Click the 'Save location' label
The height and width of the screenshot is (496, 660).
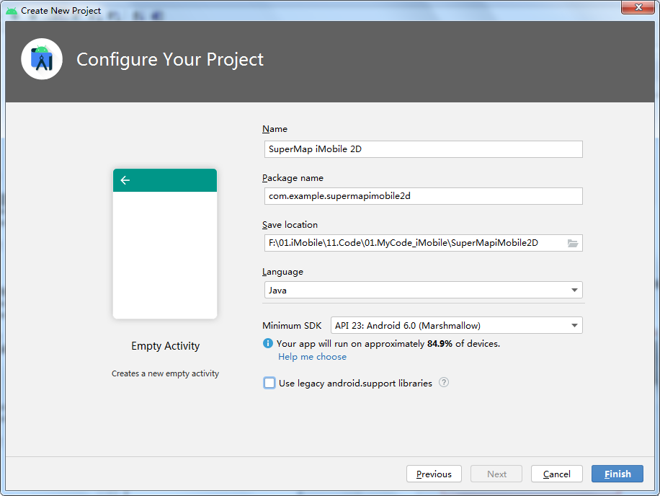coord(290,225)
